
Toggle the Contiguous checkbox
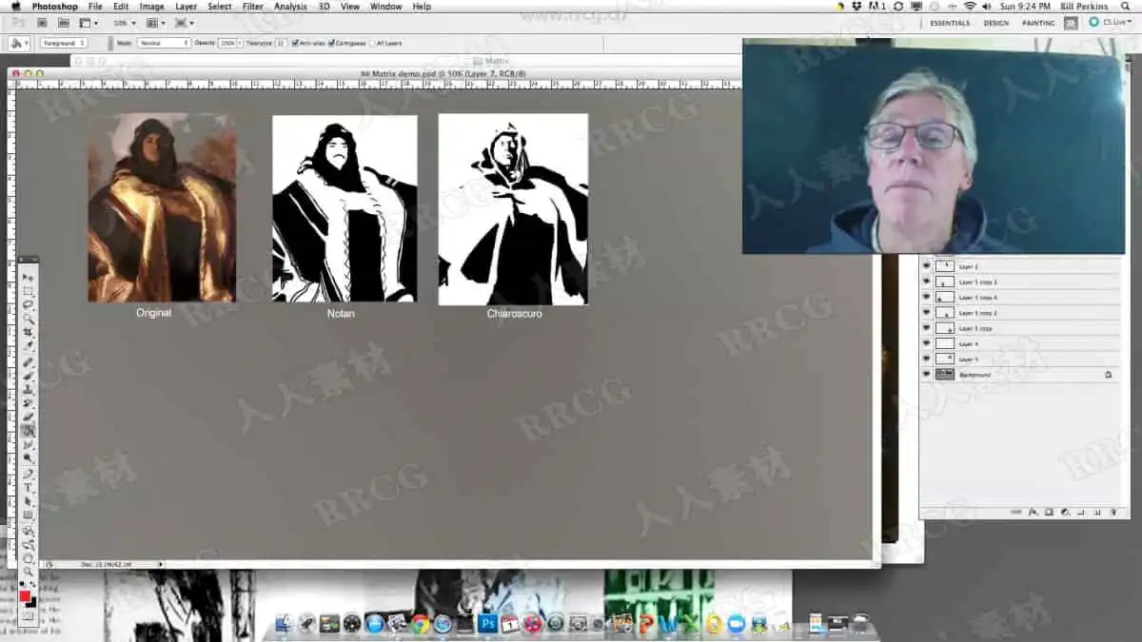point(331,43)
